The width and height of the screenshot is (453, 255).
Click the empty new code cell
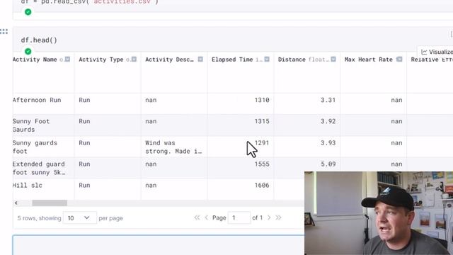pos(159,245)
